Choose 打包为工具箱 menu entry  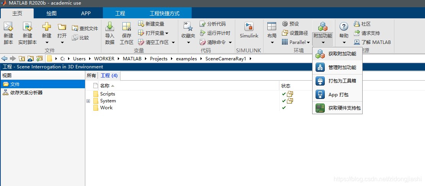click(x=337, y=81)
